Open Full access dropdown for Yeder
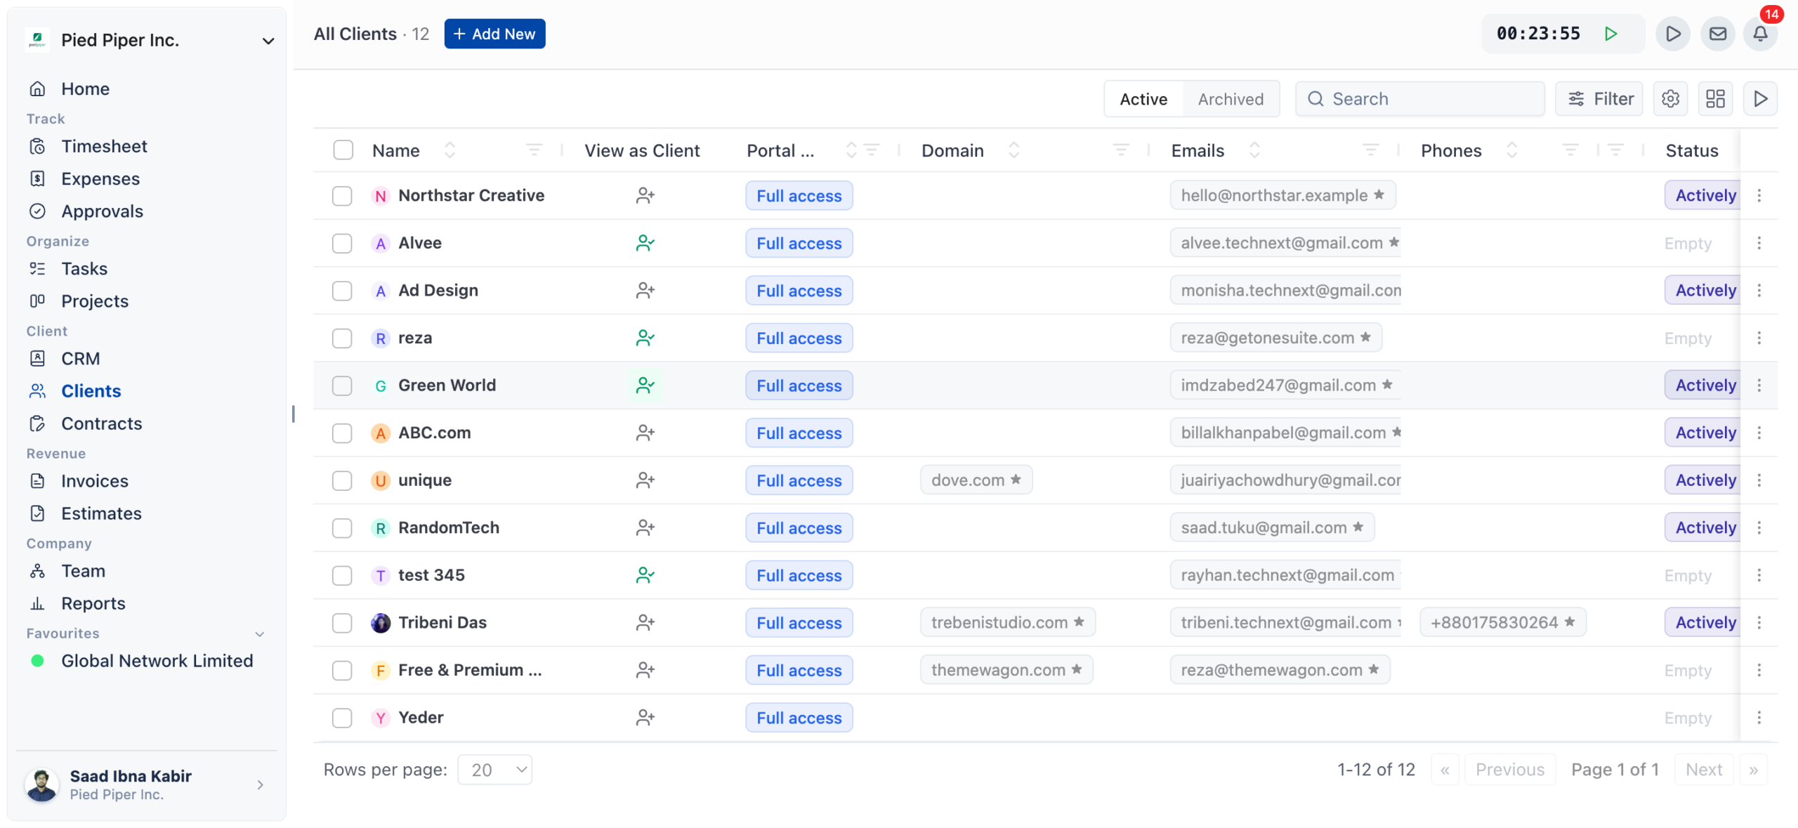This screenshot has width=1798, height=828. click(799, 717)
